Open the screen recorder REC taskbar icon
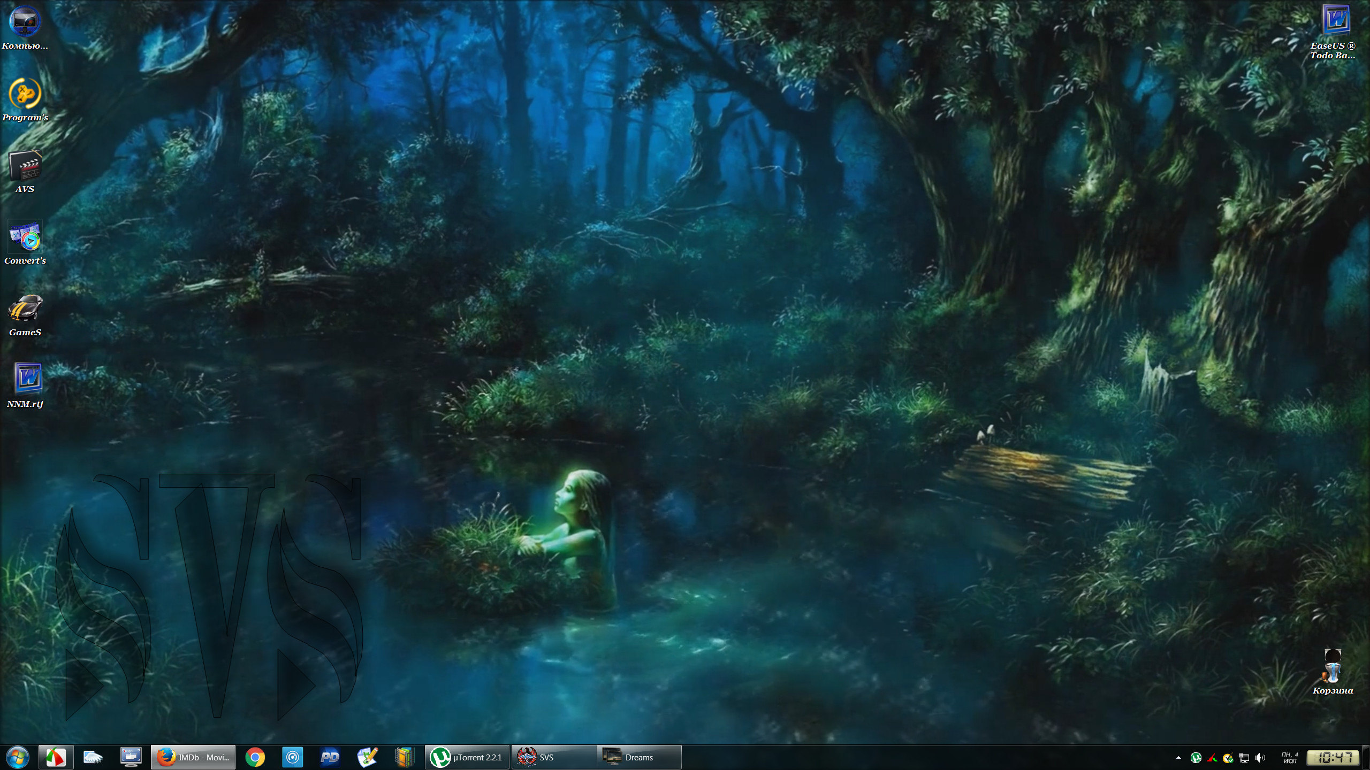Image resolution: width=1370 pixels, height=770 pixels. (x=131, y=757)
